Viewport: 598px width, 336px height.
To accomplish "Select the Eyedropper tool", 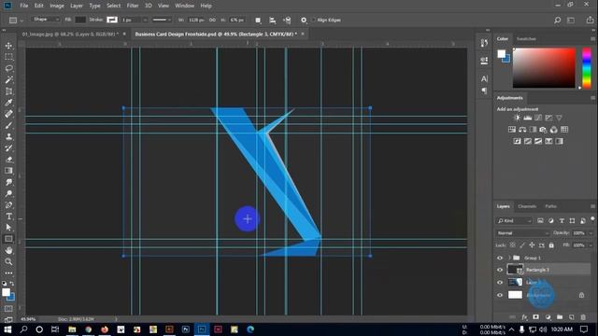I will [8, 103].
